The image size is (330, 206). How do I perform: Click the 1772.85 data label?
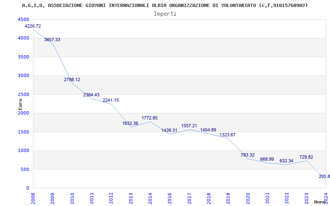click(150, 118)
